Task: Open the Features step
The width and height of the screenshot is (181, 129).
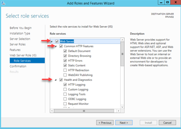Action: pos(15,50)
